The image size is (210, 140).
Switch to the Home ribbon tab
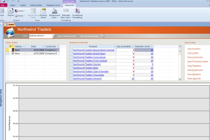(12, 5)
